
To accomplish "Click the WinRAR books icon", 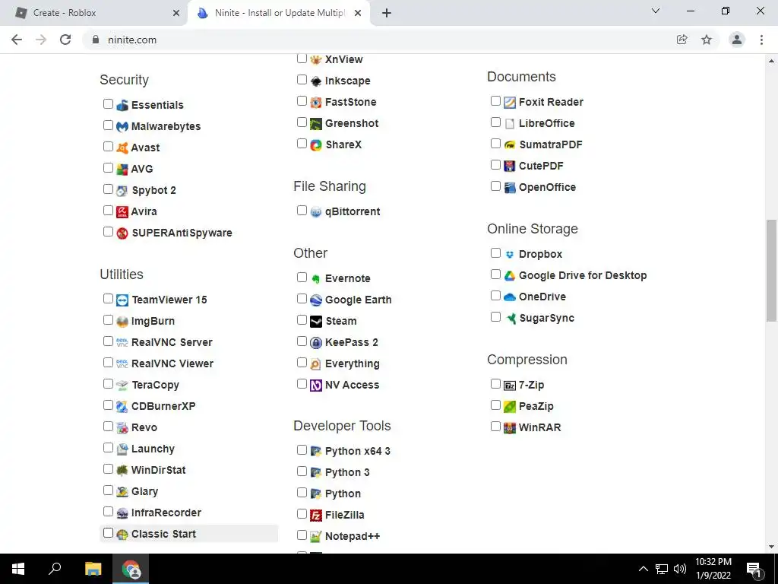I will point(510,428).
